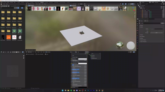Viewport: 165px width, 92px height.
Task: Click the node editor zoom magnifier icon
Action: click(x=24, y=56)
